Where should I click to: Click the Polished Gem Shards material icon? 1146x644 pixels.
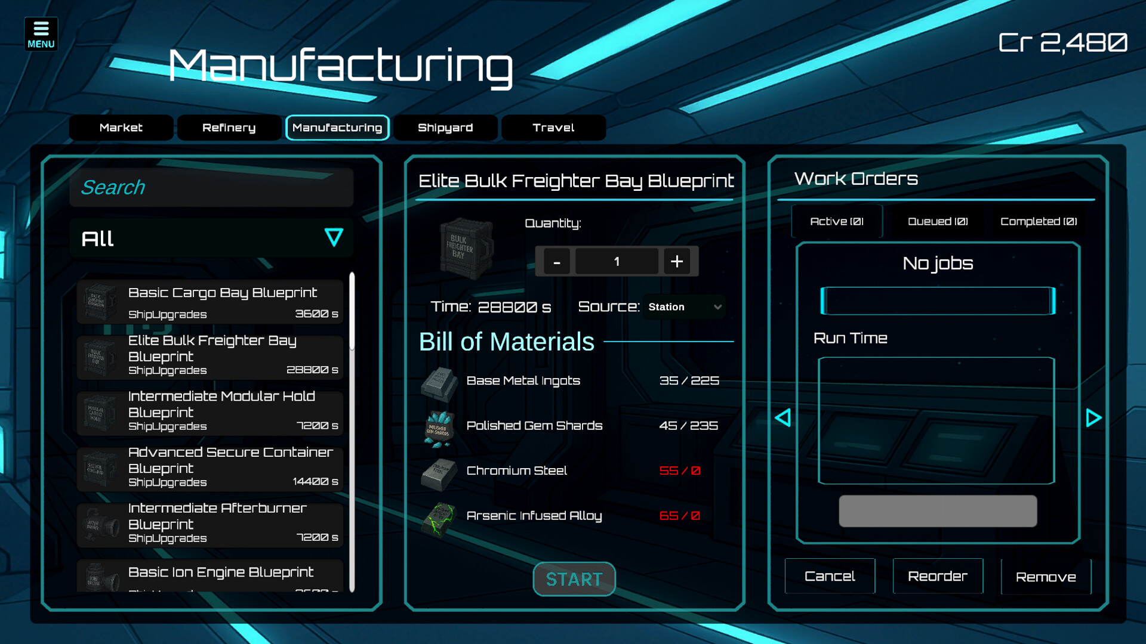pos(439,427)
